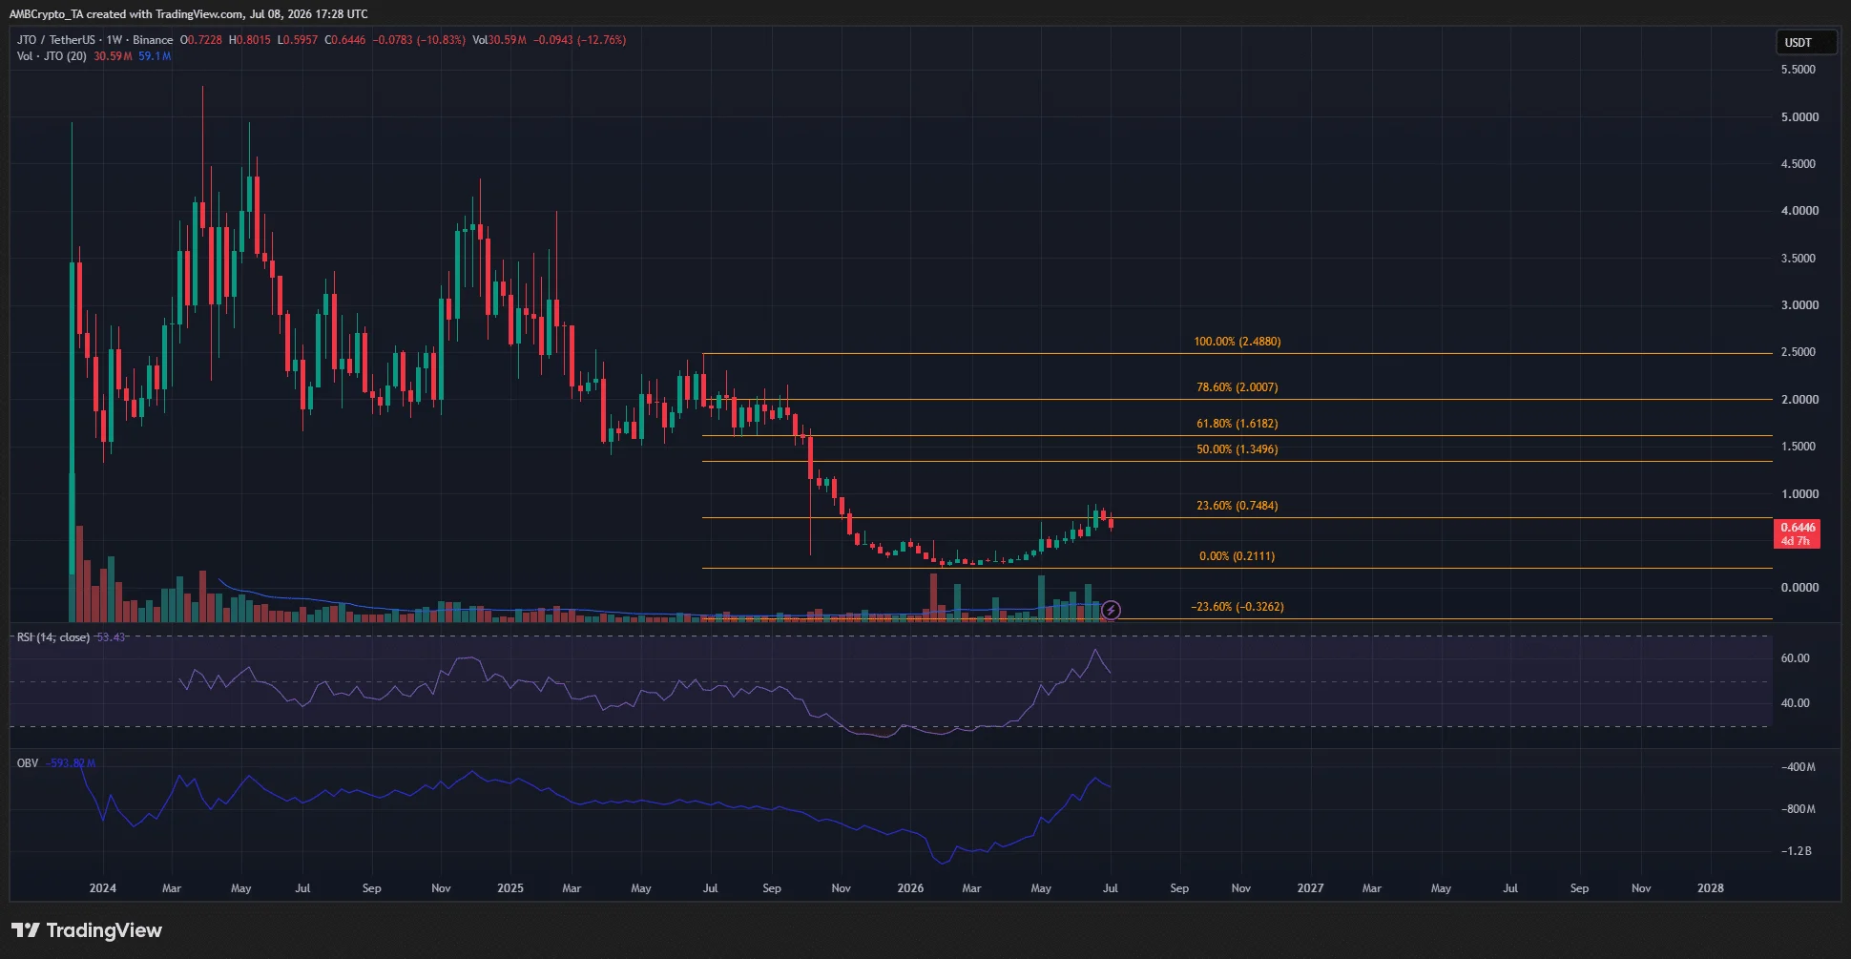
Task: Select the 78.60% (2.0007) Fibonacci label
Action: click(x=1237, y=387)
